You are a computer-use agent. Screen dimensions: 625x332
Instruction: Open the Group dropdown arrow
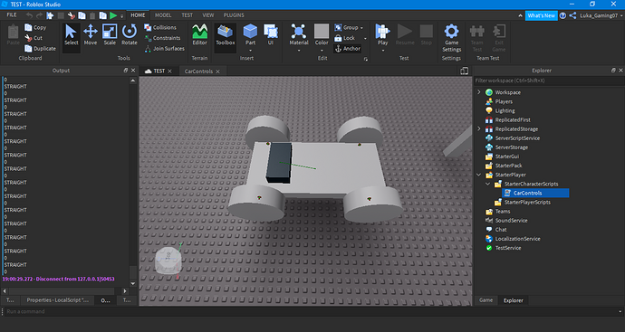(362, 28)
